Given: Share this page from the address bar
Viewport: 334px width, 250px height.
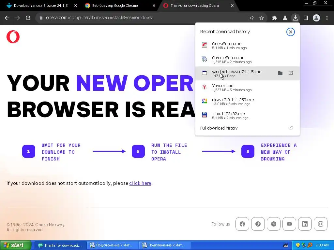Looking at the screenshot, I should tap(251, 18).
